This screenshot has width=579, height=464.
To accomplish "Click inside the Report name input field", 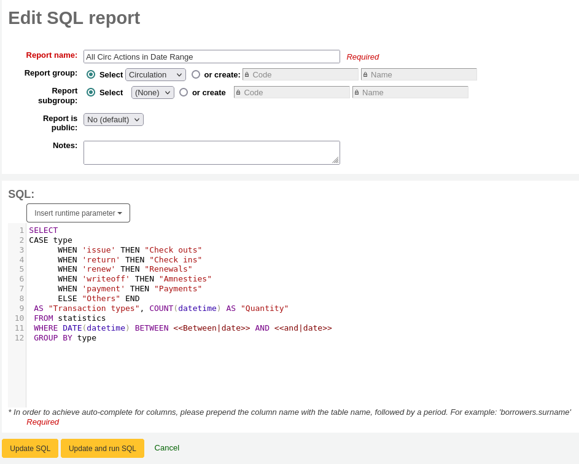I will pyautogui.click(x=211, y=57).
